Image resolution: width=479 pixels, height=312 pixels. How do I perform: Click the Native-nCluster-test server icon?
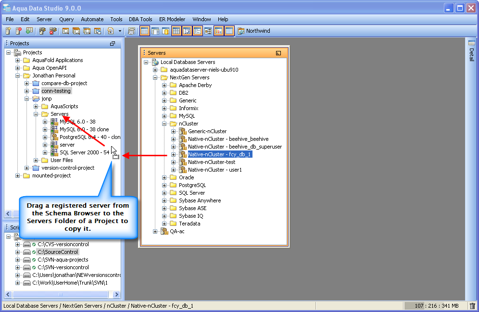(183, 162)
